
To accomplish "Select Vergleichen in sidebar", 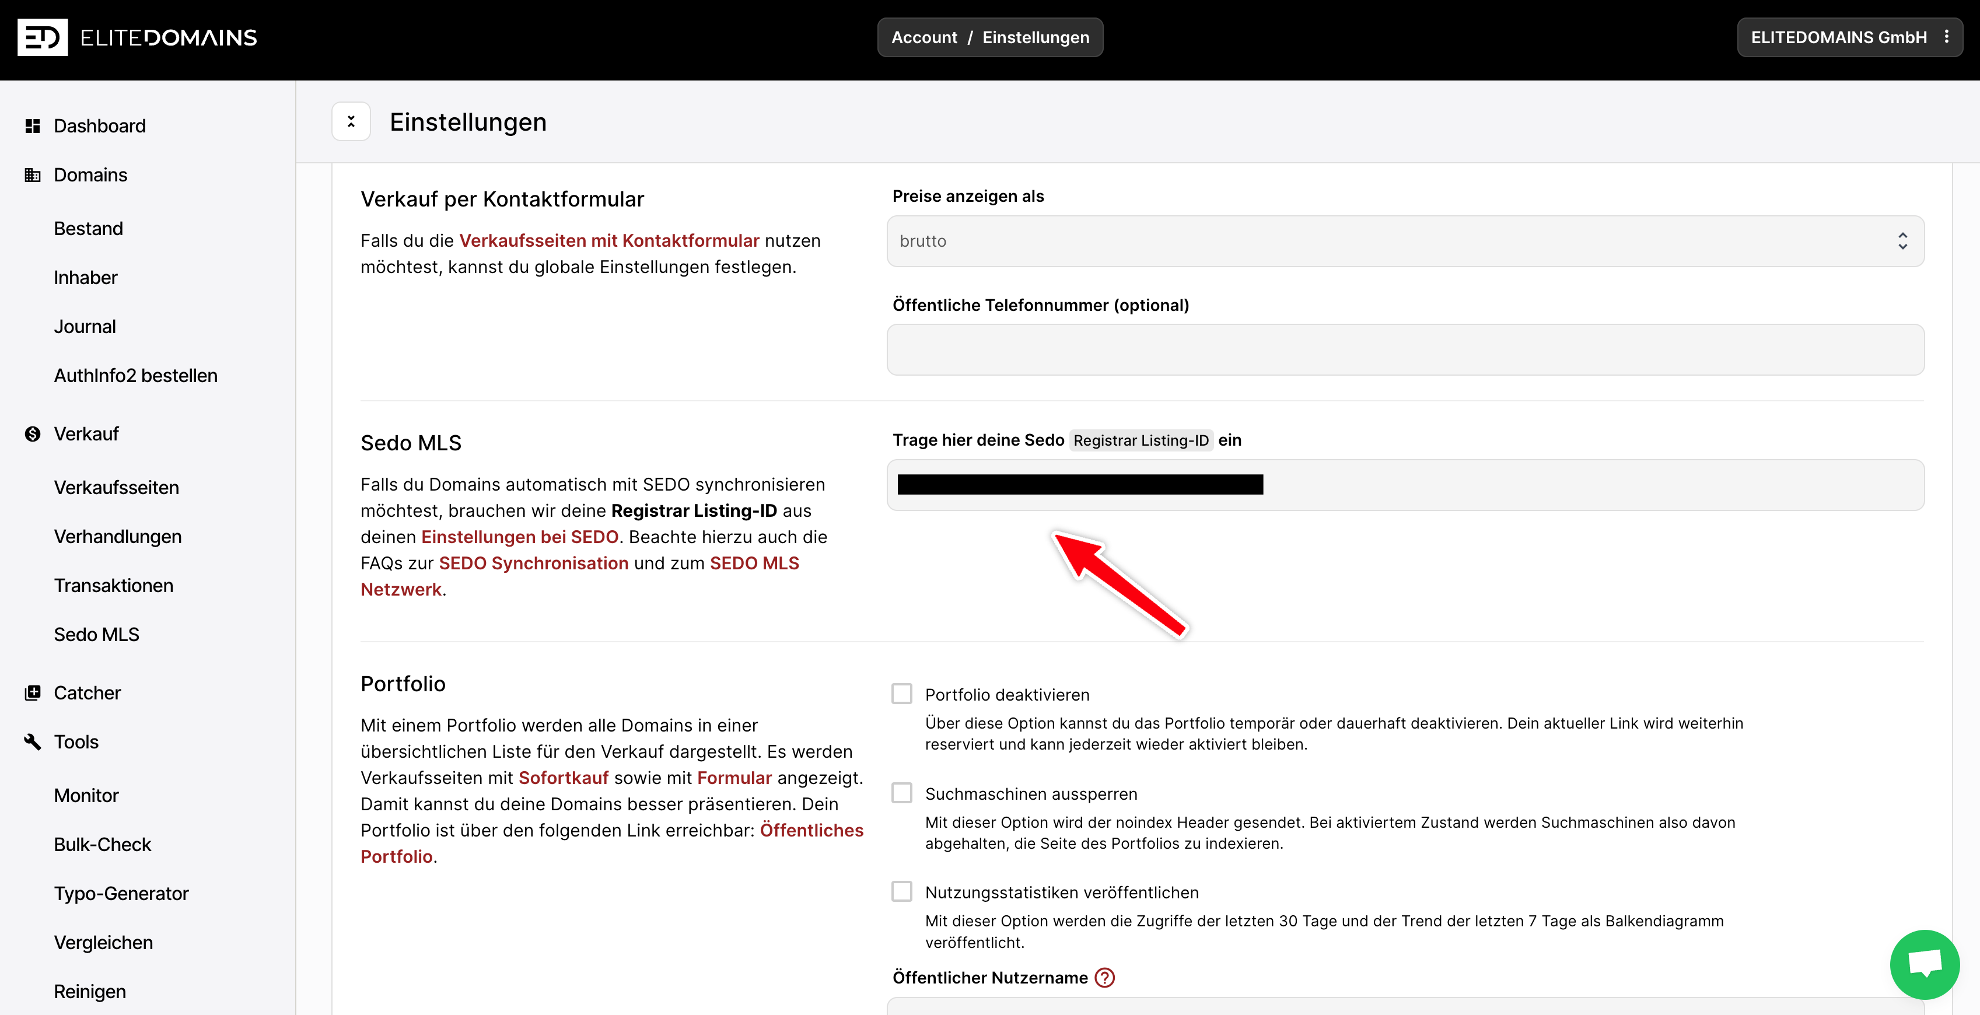I will click(x=103, y=943).
